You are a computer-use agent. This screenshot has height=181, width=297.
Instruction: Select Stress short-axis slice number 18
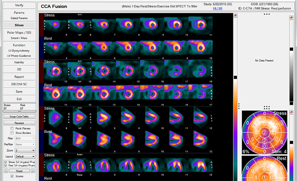pyautogui.click(x=200, y=71)
